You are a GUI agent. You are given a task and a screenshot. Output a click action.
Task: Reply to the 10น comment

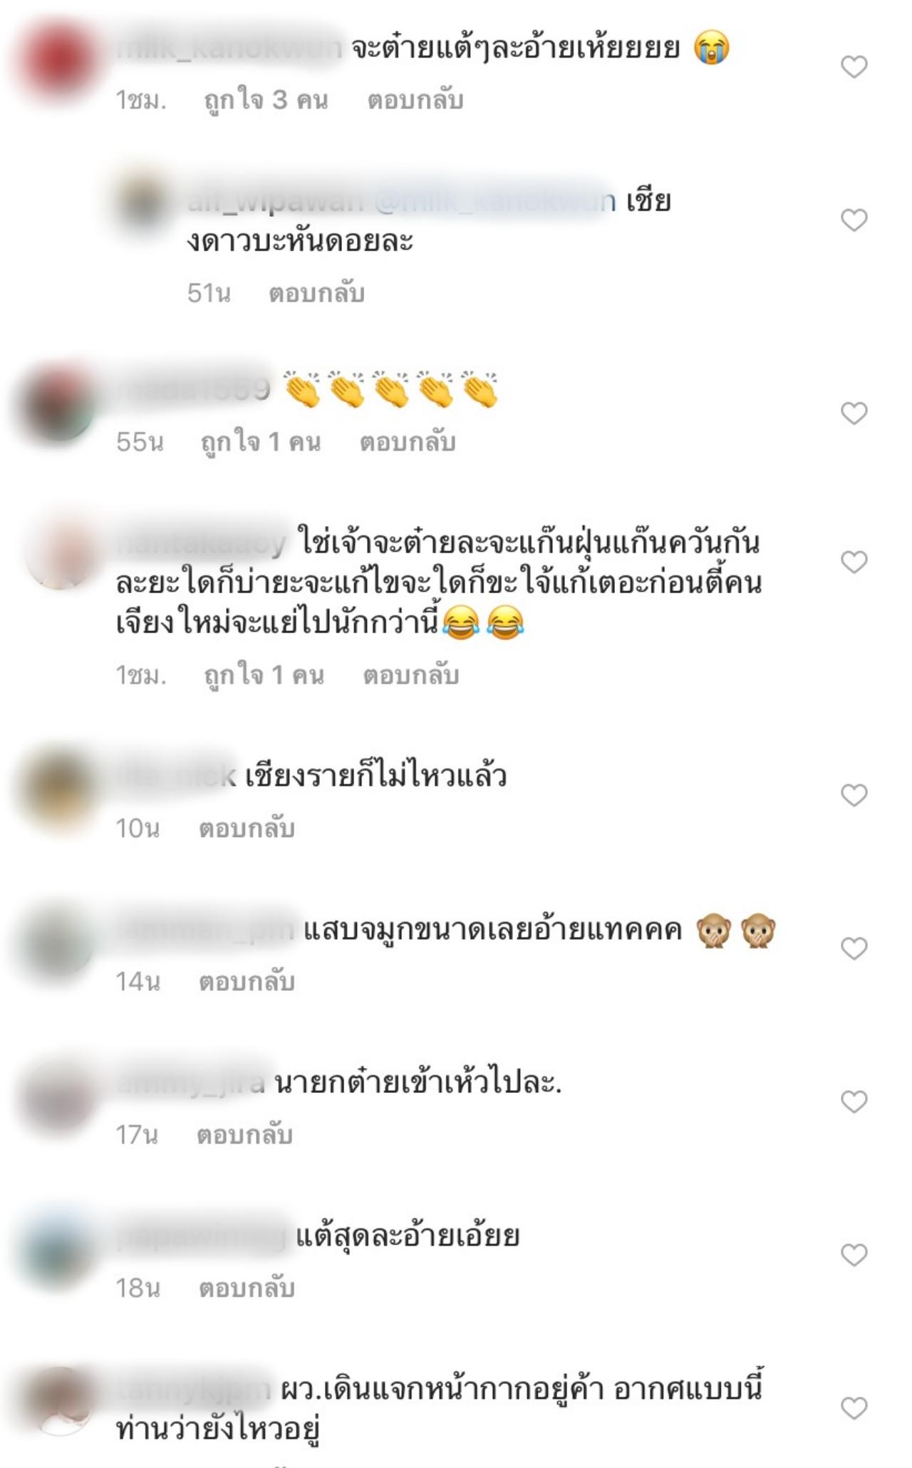247,828
